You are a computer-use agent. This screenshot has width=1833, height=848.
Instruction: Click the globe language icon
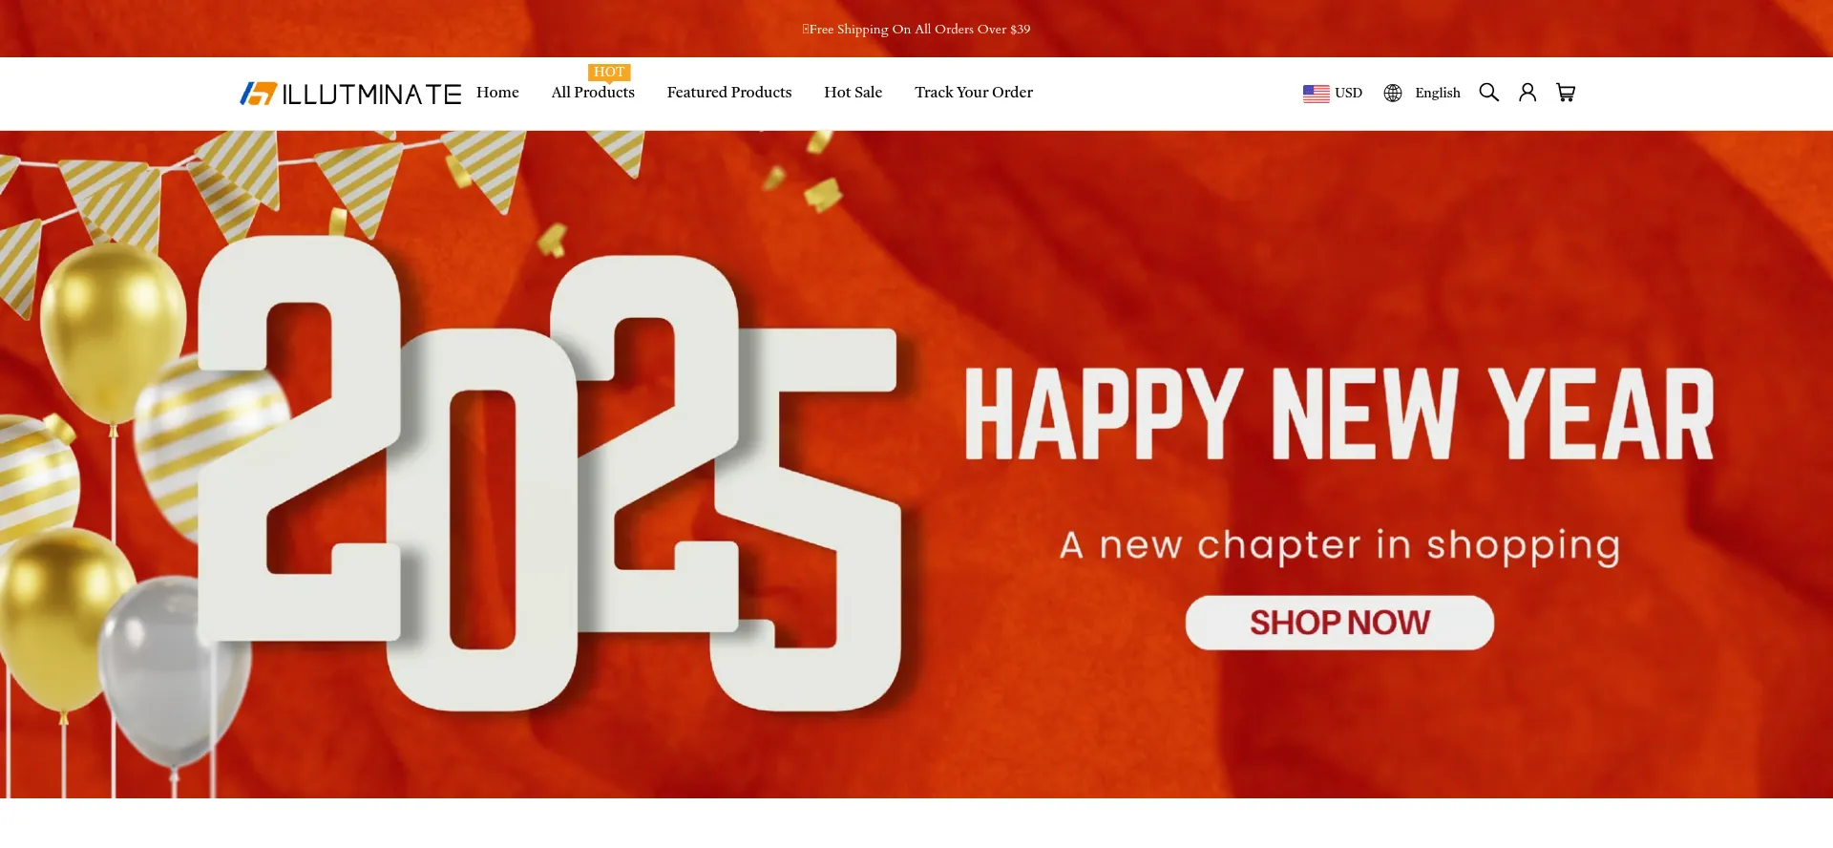point(1393,93)
